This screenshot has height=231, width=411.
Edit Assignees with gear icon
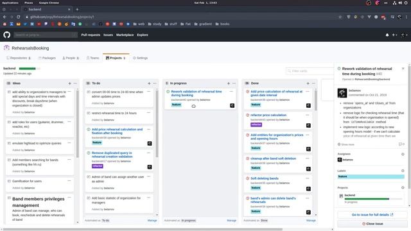(x=403, y=154)
